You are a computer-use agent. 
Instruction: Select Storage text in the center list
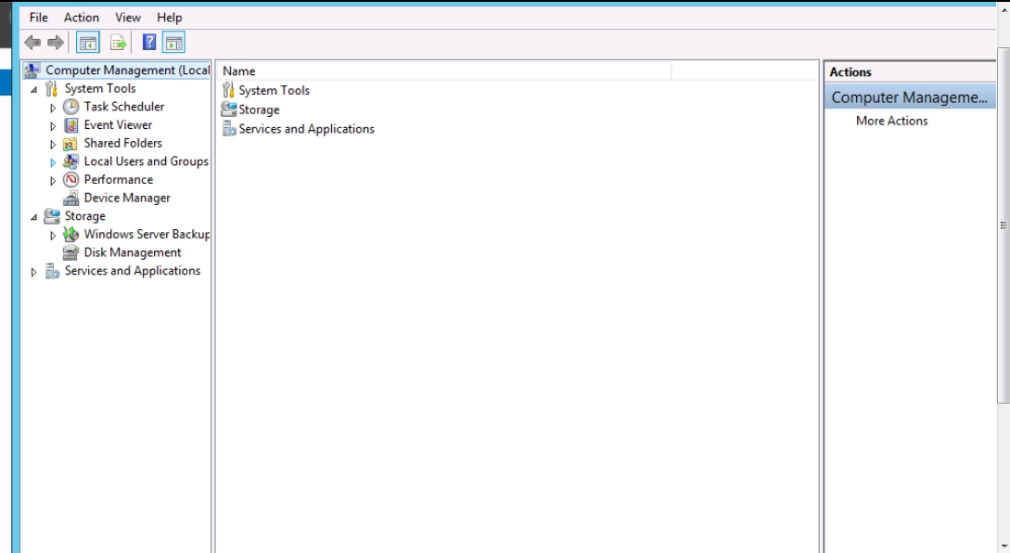259,109
